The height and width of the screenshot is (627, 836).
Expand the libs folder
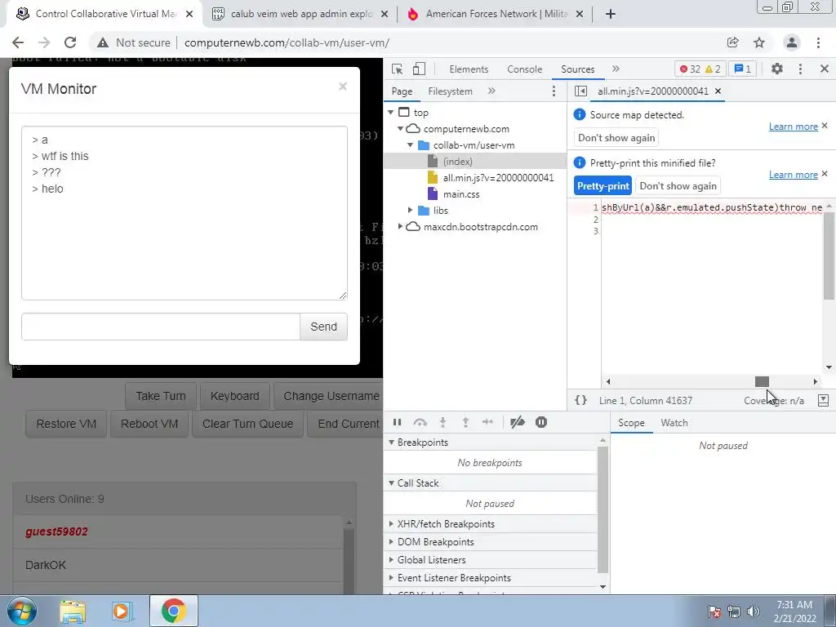(x=410, y=210)
